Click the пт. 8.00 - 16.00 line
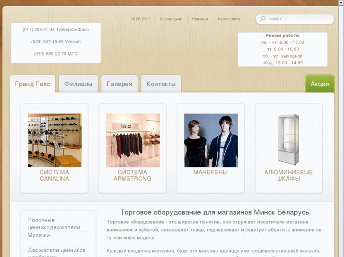The height and width of the screenshot is (257, 344). [x=282, y=49]
